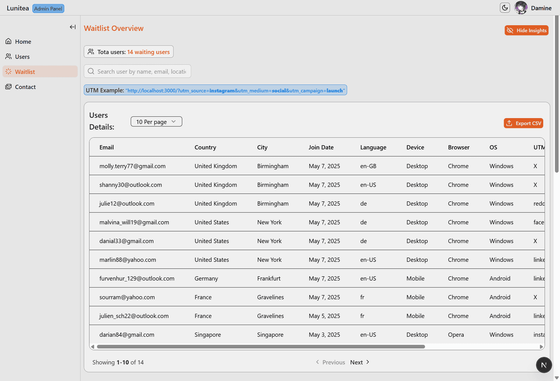560x381 pixels.
Task: Click the table scrollbar right arrow
Action: [x=541, y=346]
